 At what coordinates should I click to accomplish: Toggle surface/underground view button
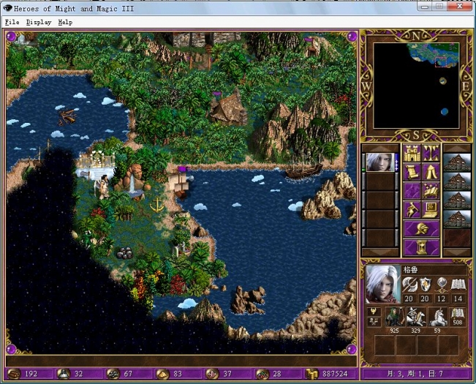431,154
